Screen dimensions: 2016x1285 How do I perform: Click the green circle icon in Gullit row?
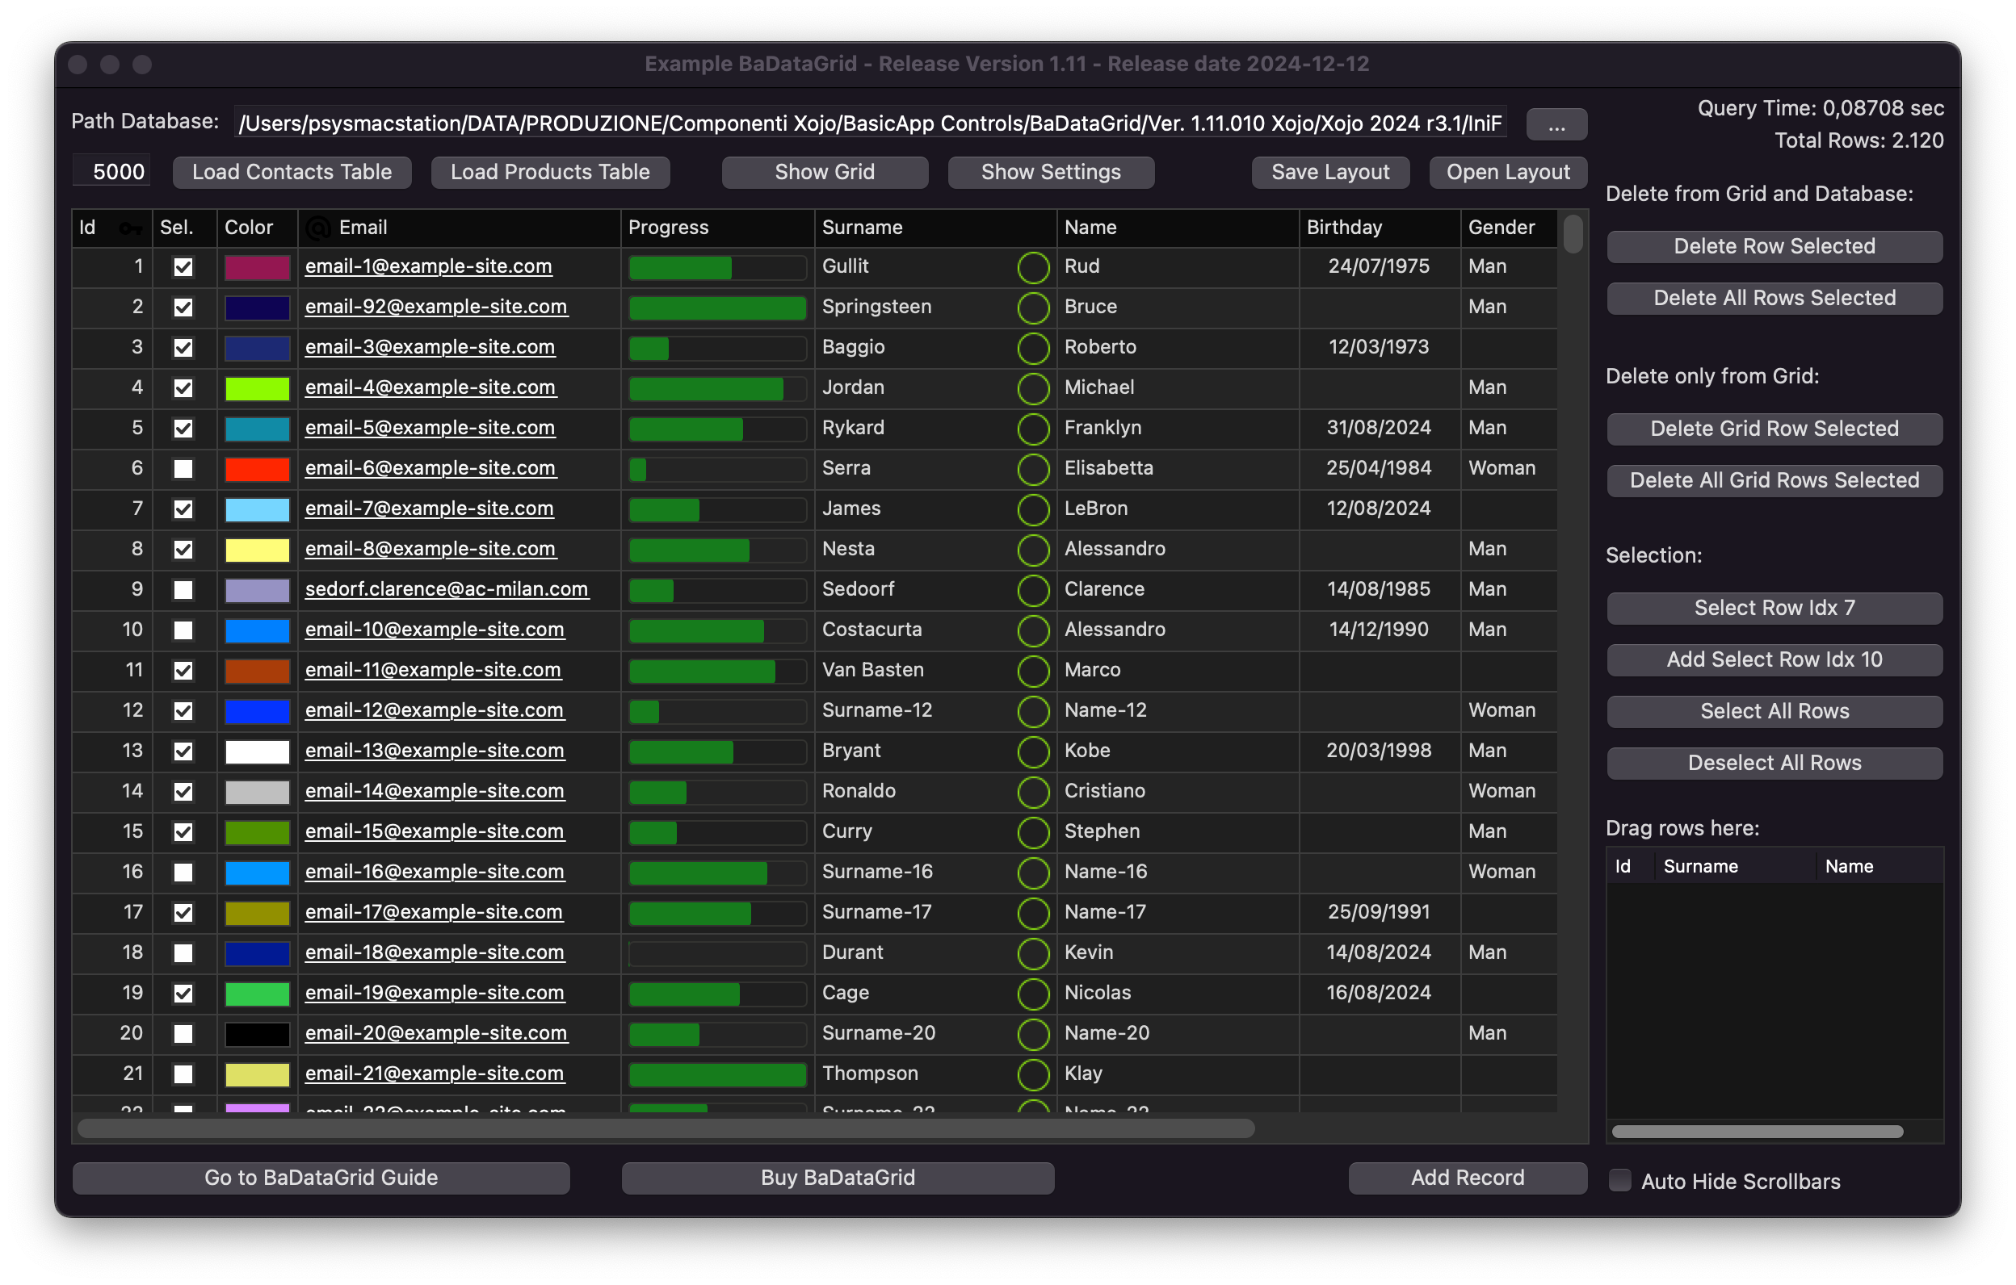coord(1033,268)
